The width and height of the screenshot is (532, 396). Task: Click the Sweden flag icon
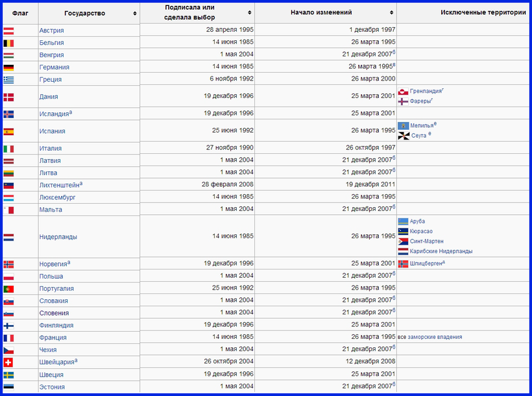[9, 375]
